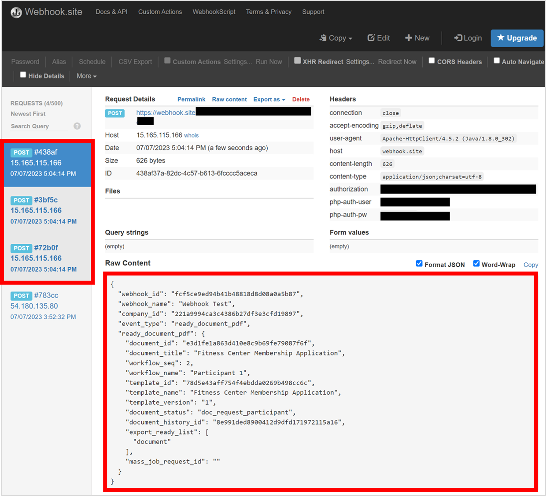This screenshot has height=496, width=546.
Task: Click the whois link next to host IP
Action: tap(191, 135)
